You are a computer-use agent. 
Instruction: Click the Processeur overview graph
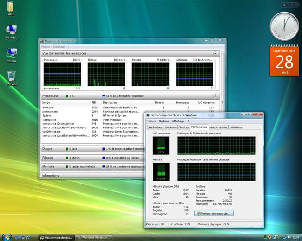coord(62,74)
